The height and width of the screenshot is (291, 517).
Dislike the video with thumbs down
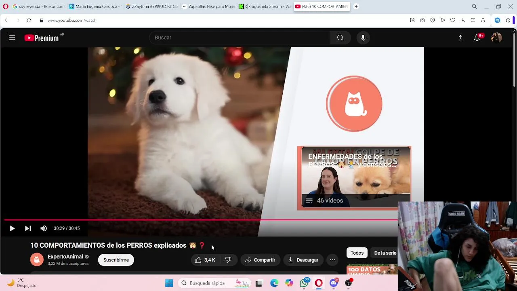[228, 260]
